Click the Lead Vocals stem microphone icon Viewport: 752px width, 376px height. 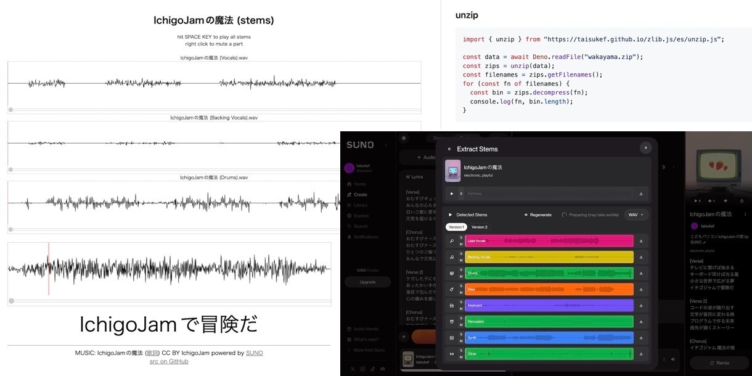pos(452,241)
